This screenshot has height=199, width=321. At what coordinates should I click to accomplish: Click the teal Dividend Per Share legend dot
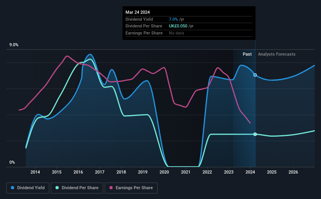pyautogui.click(x=57, y=188)
